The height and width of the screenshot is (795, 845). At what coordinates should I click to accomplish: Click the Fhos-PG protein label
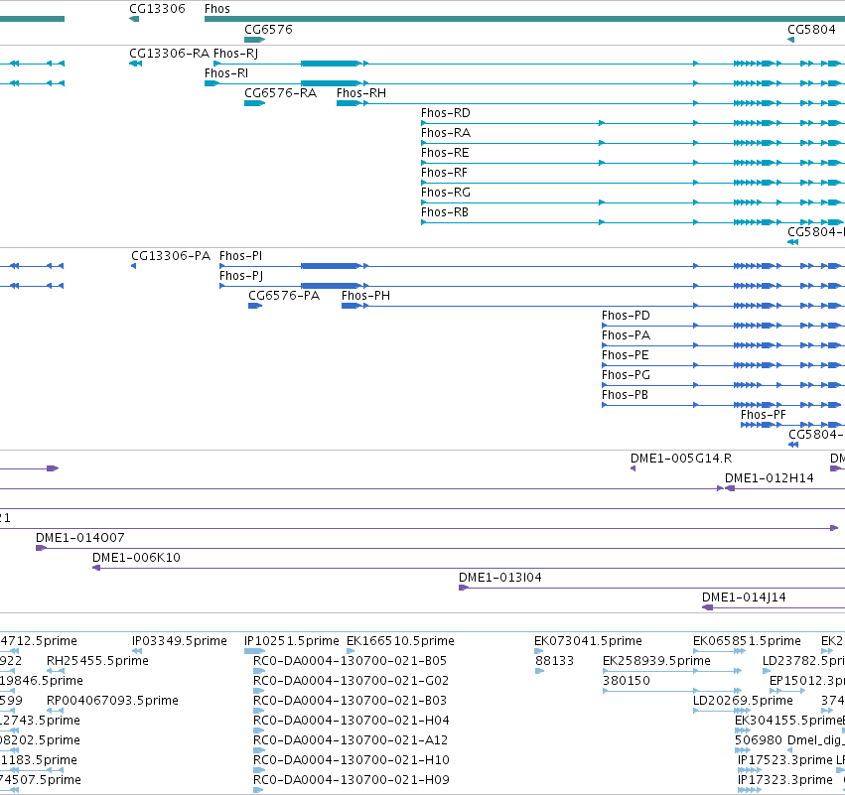pyautogui.click(x=626, y=375)
